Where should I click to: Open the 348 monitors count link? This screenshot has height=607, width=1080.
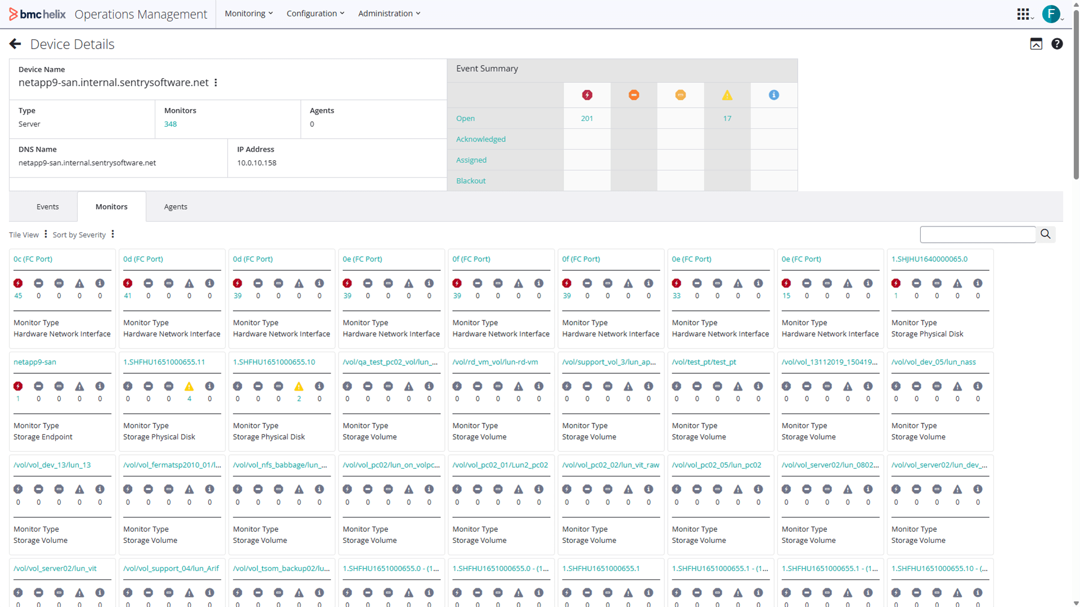170,124
